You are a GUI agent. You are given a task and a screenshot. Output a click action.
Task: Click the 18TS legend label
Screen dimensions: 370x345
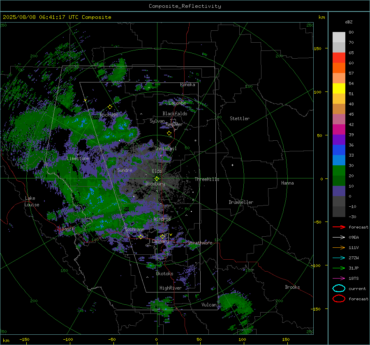(x=354, y=279)
